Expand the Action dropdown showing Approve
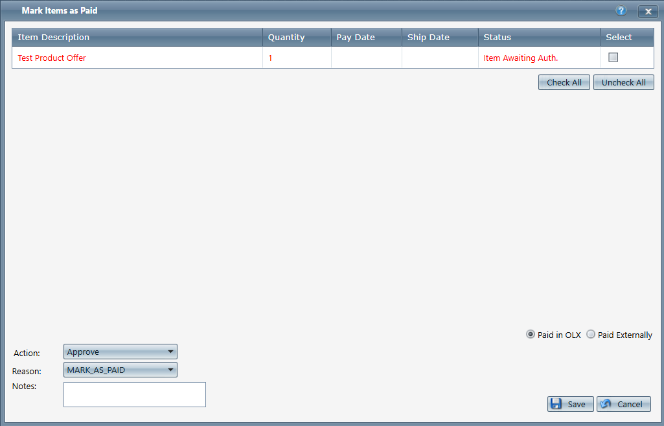 [120, 352]
